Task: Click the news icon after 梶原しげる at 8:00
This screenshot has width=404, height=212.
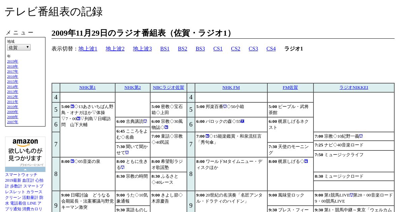Action: [306, 162]
